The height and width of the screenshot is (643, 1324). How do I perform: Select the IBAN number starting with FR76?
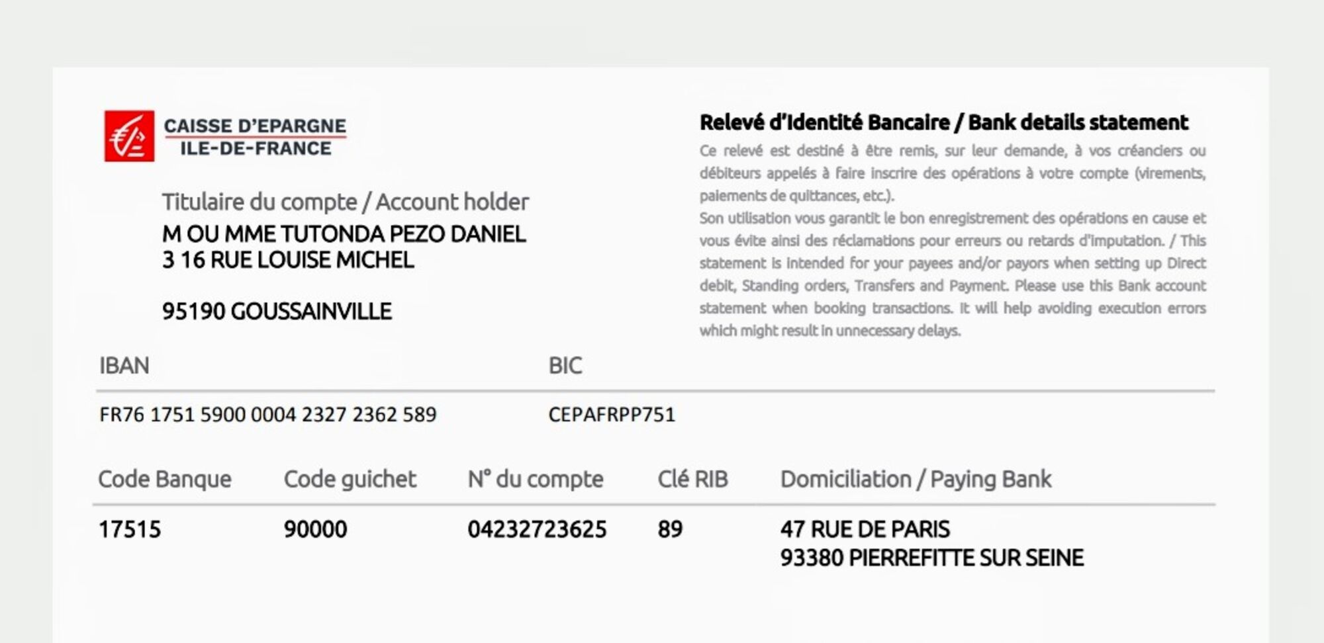pyautogui.click(x=267, y=415)
